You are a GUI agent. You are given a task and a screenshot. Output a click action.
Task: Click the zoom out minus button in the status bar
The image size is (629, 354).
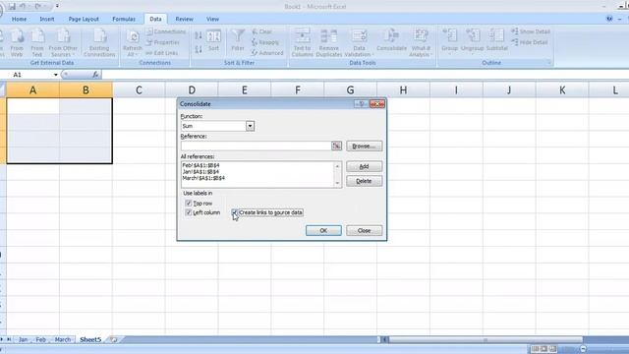coord(583,349)
